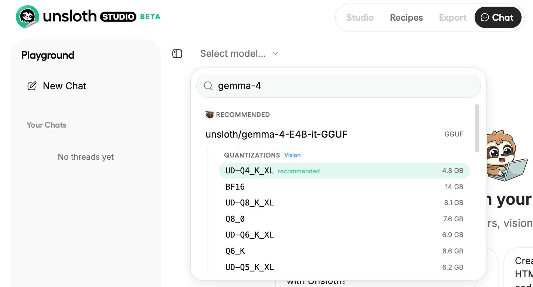The height and width of the screenshot is (287, 533).
Task: Click the Unsloth sloth logo icon
Action: click(27, 17)
